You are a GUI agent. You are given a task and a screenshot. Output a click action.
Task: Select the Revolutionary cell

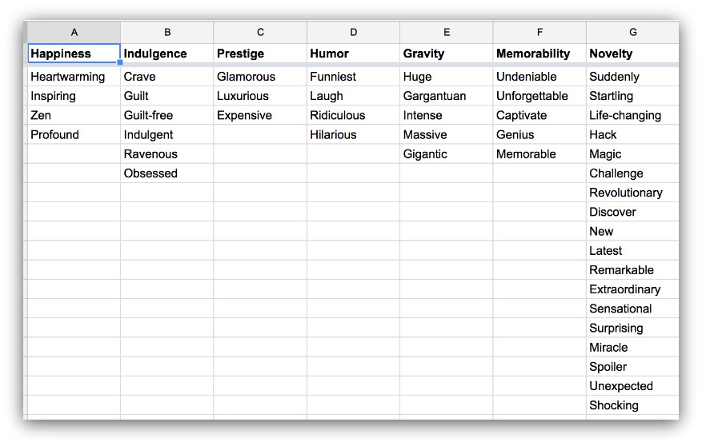(632, 193)
